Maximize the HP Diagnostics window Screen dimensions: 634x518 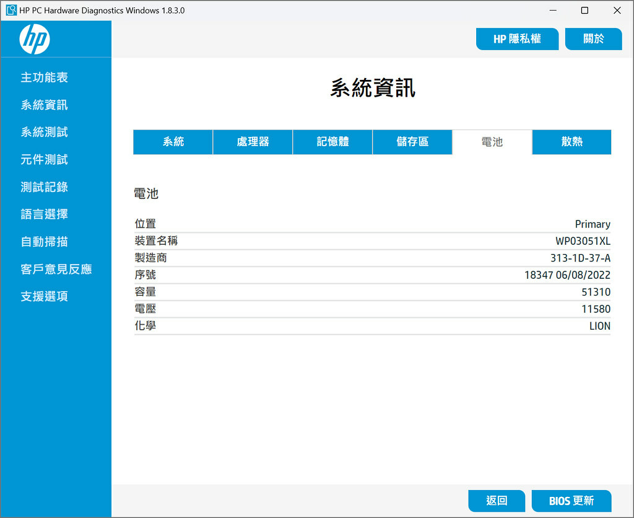[584, 10]
